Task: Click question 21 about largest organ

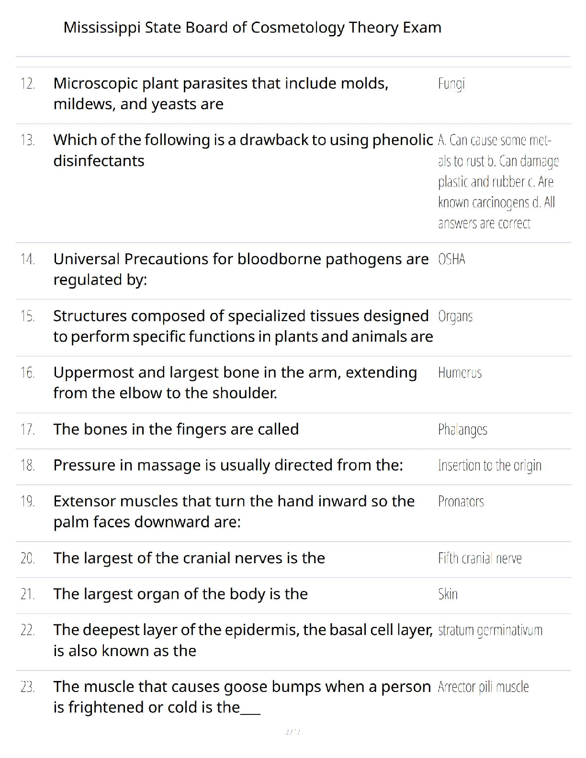Action: click(x=180, y=594)
